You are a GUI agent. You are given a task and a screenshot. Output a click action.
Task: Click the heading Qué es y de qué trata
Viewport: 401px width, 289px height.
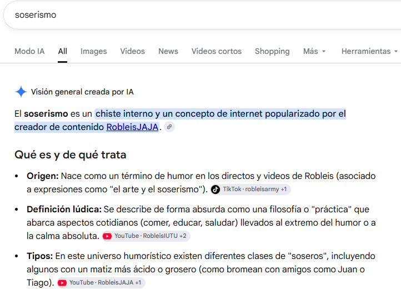[71, 155]
